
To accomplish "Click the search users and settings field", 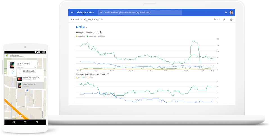I will [x=140, y=13].
